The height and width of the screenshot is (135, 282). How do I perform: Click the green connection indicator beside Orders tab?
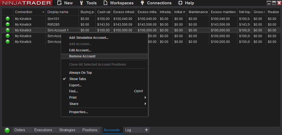click(x=7, y=130)
